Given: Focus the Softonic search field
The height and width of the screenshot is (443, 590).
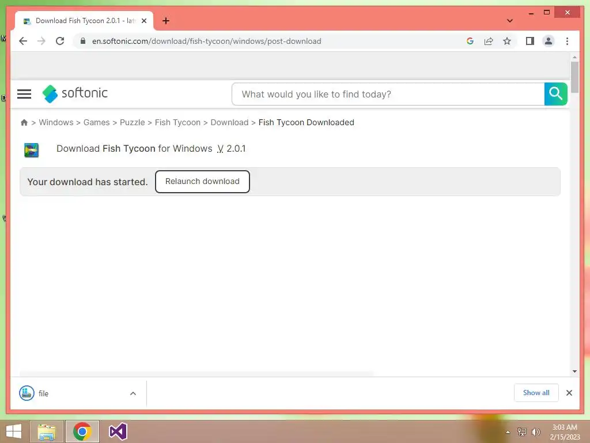Looking at the screenshot, I should (x=388, y=94).
